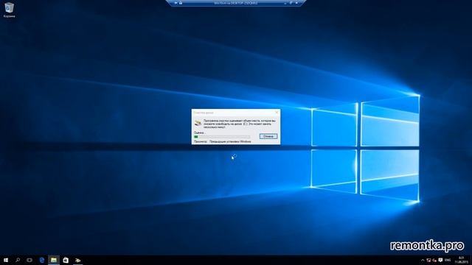Open File Explorer from taskbar

pos(54,260)
